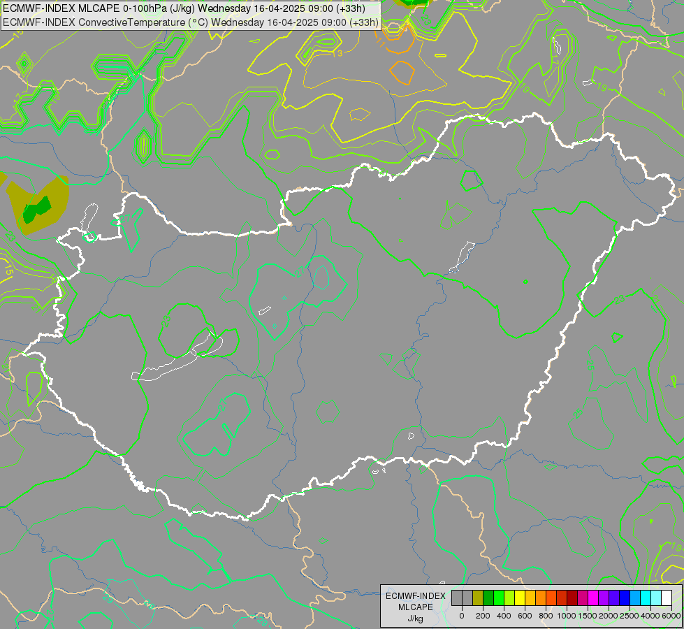Viewport: 684px width, 629px height.
Task: Click the closed orange contour loop
Action: click(402, 73)
